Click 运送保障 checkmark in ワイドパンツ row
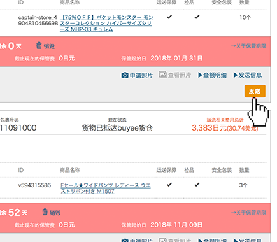 169,185
